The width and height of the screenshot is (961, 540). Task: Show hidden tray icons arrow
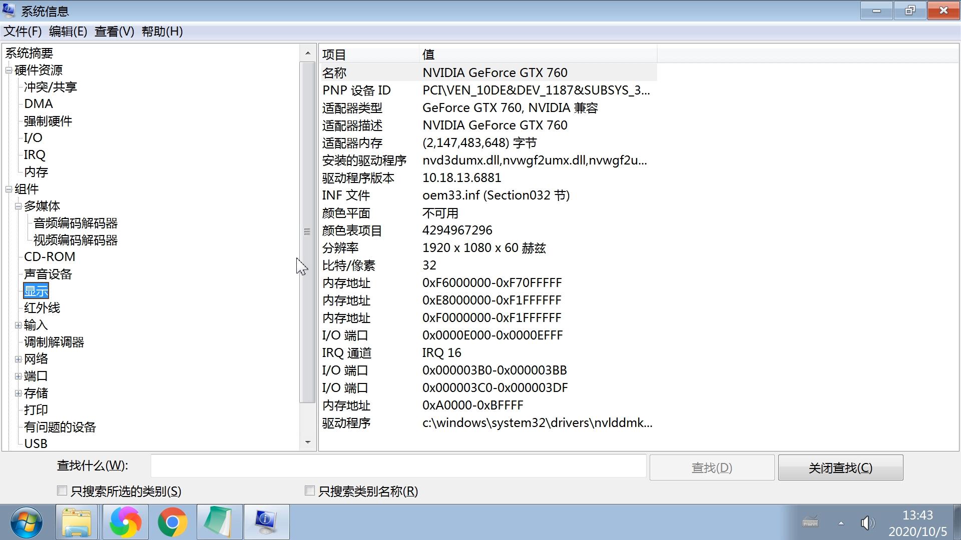point(841,523)
